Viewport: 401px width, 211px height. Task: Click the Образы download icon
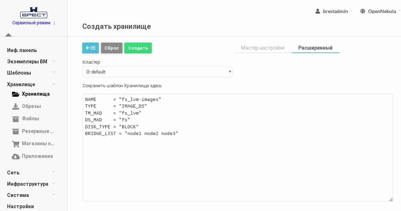[x=16, y=106]
